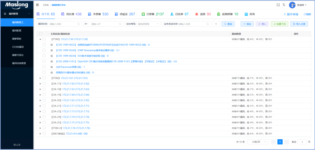
Task: Expand the OA-17 172.21.7.62 row
Action: click(40, 84)
